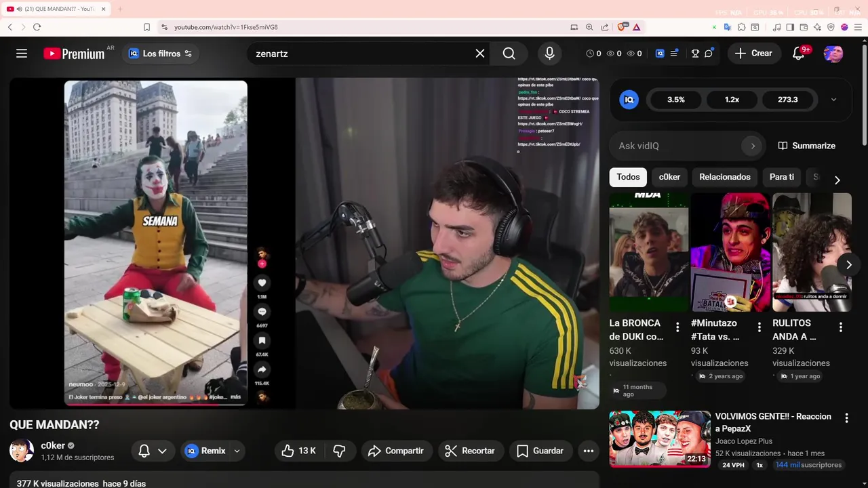
Task: Open the c0ker channel name link
Action: pyautogui.click(x=53, y=445)
